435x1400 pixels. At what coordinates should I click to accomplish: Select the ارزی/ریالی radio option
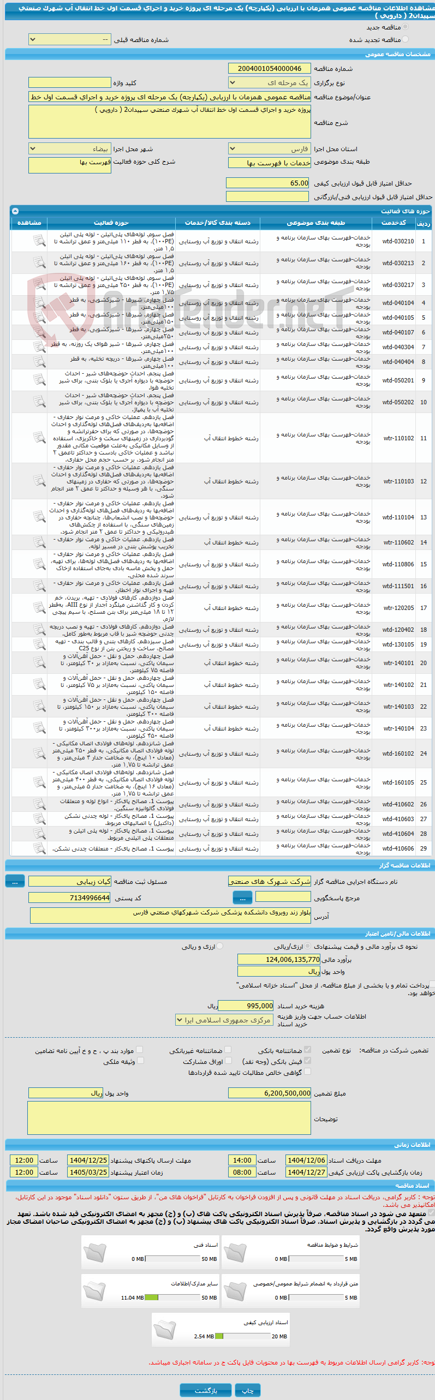click(x=308, y=947)
